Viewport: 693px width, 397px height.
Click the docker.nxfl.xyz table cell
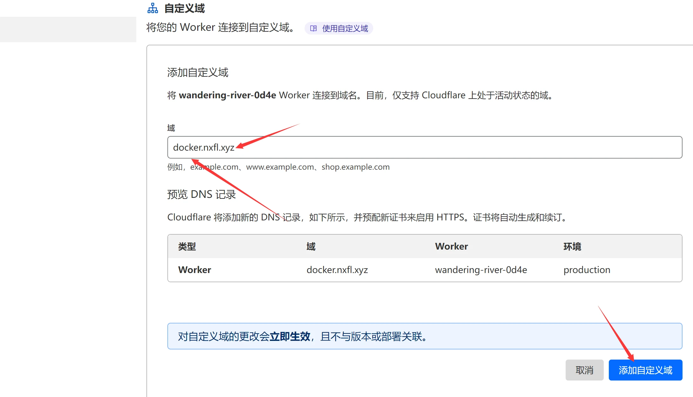337,270
